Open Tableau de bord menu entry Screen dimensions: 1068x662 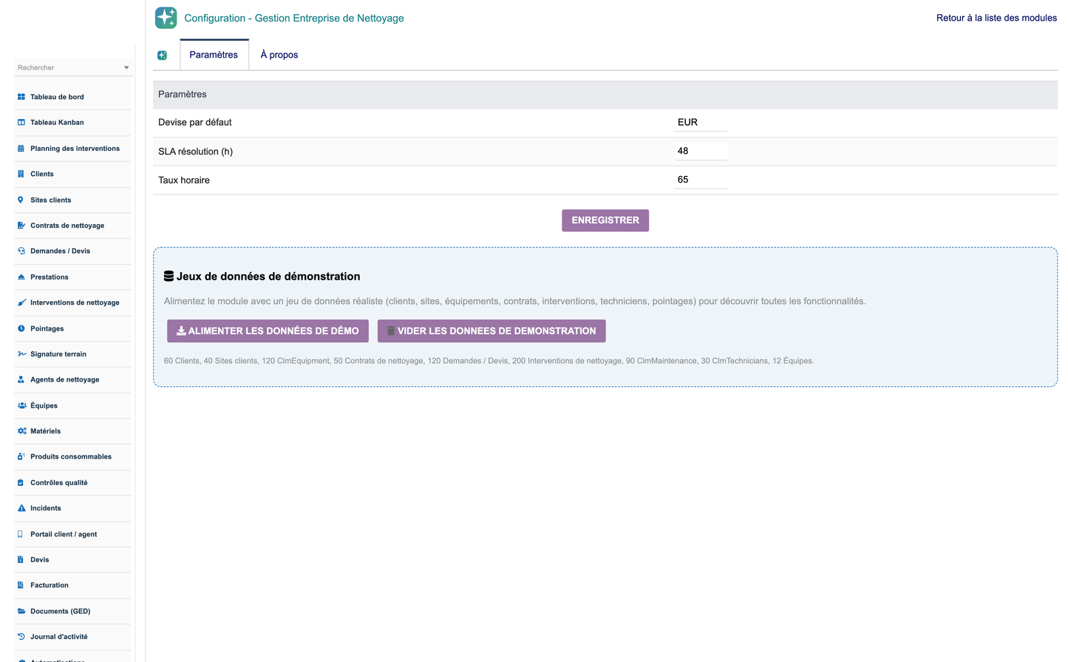(57, 97)
